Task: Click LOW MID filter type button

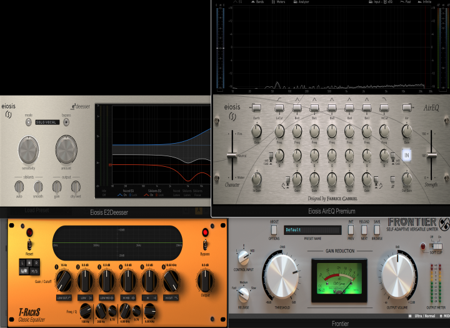Action: coord(106,298)
